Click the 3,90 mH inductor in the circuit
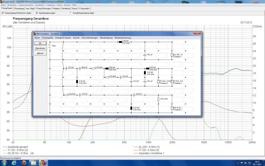This screenshot has width=265, height=166. click(120, 42)
